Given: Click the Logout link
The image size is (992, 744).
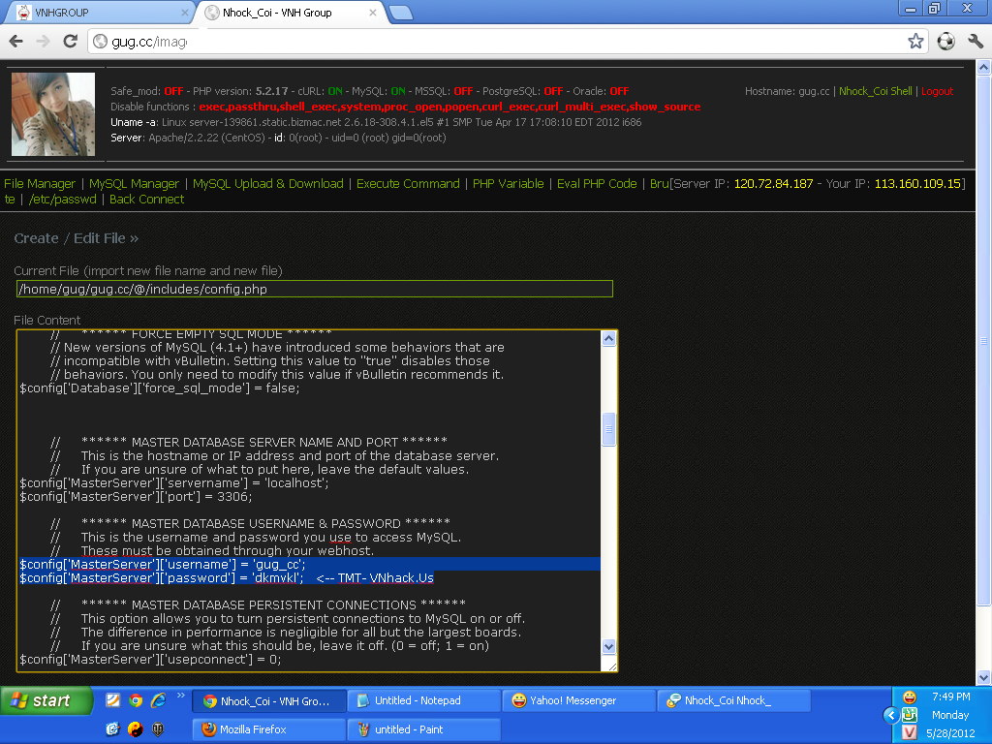Looking at the screenshot, I should pos(937,91).
